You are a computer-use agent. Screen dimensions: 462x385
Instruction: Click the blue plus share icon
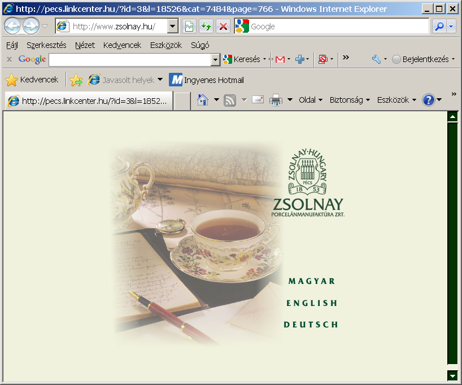[300, 59]
